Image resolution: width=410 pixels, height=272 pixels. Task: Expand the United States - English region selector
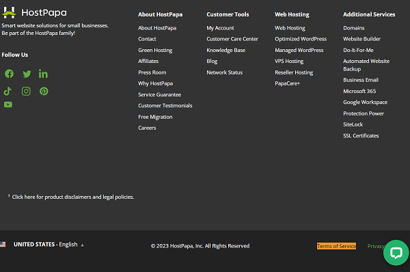tap(49, 244)
